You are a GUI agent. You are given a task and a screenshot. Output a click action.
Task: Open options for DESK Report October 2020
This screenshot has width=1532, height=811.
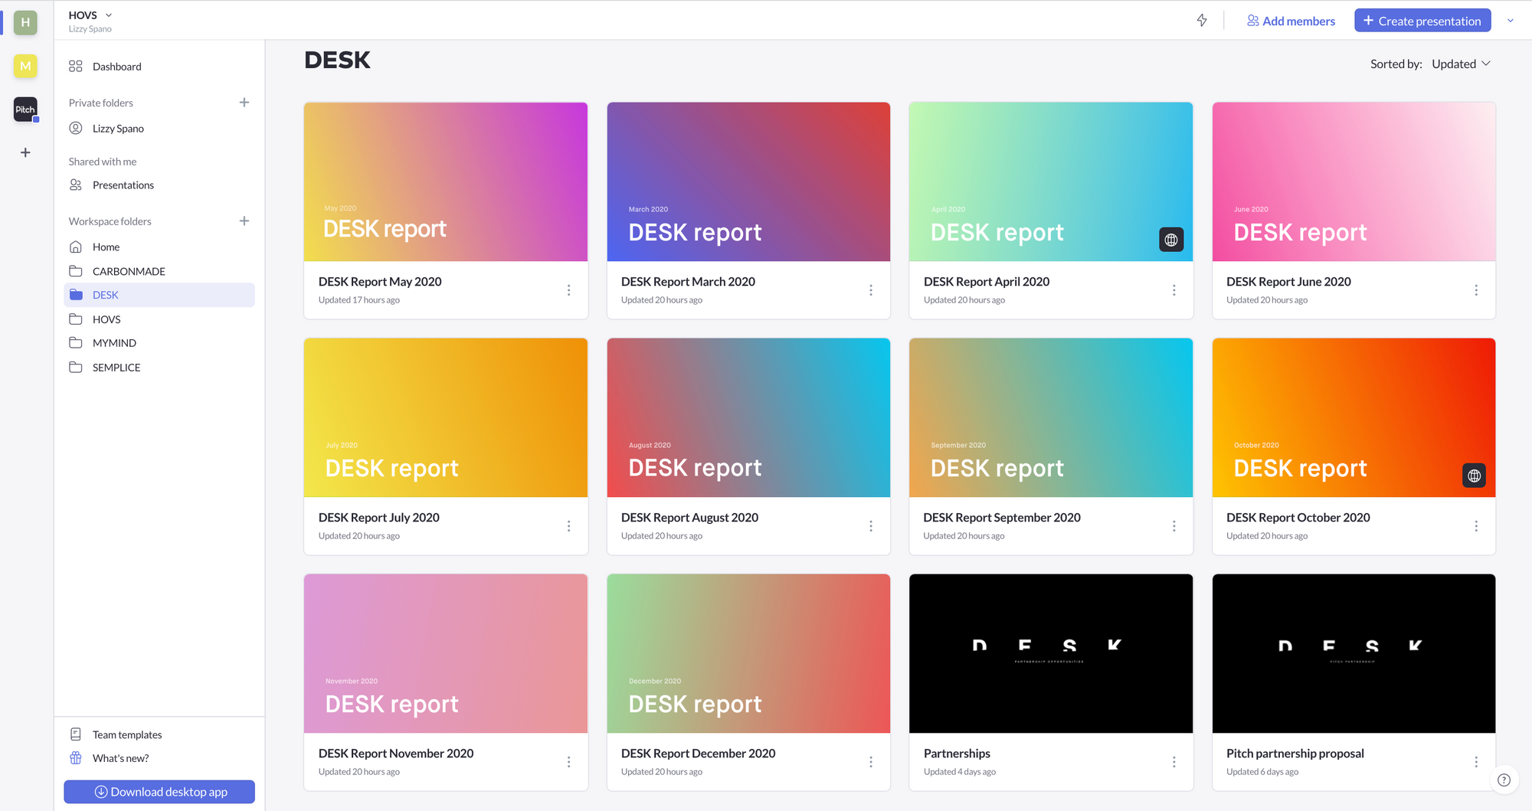[x=1476, y=526]
